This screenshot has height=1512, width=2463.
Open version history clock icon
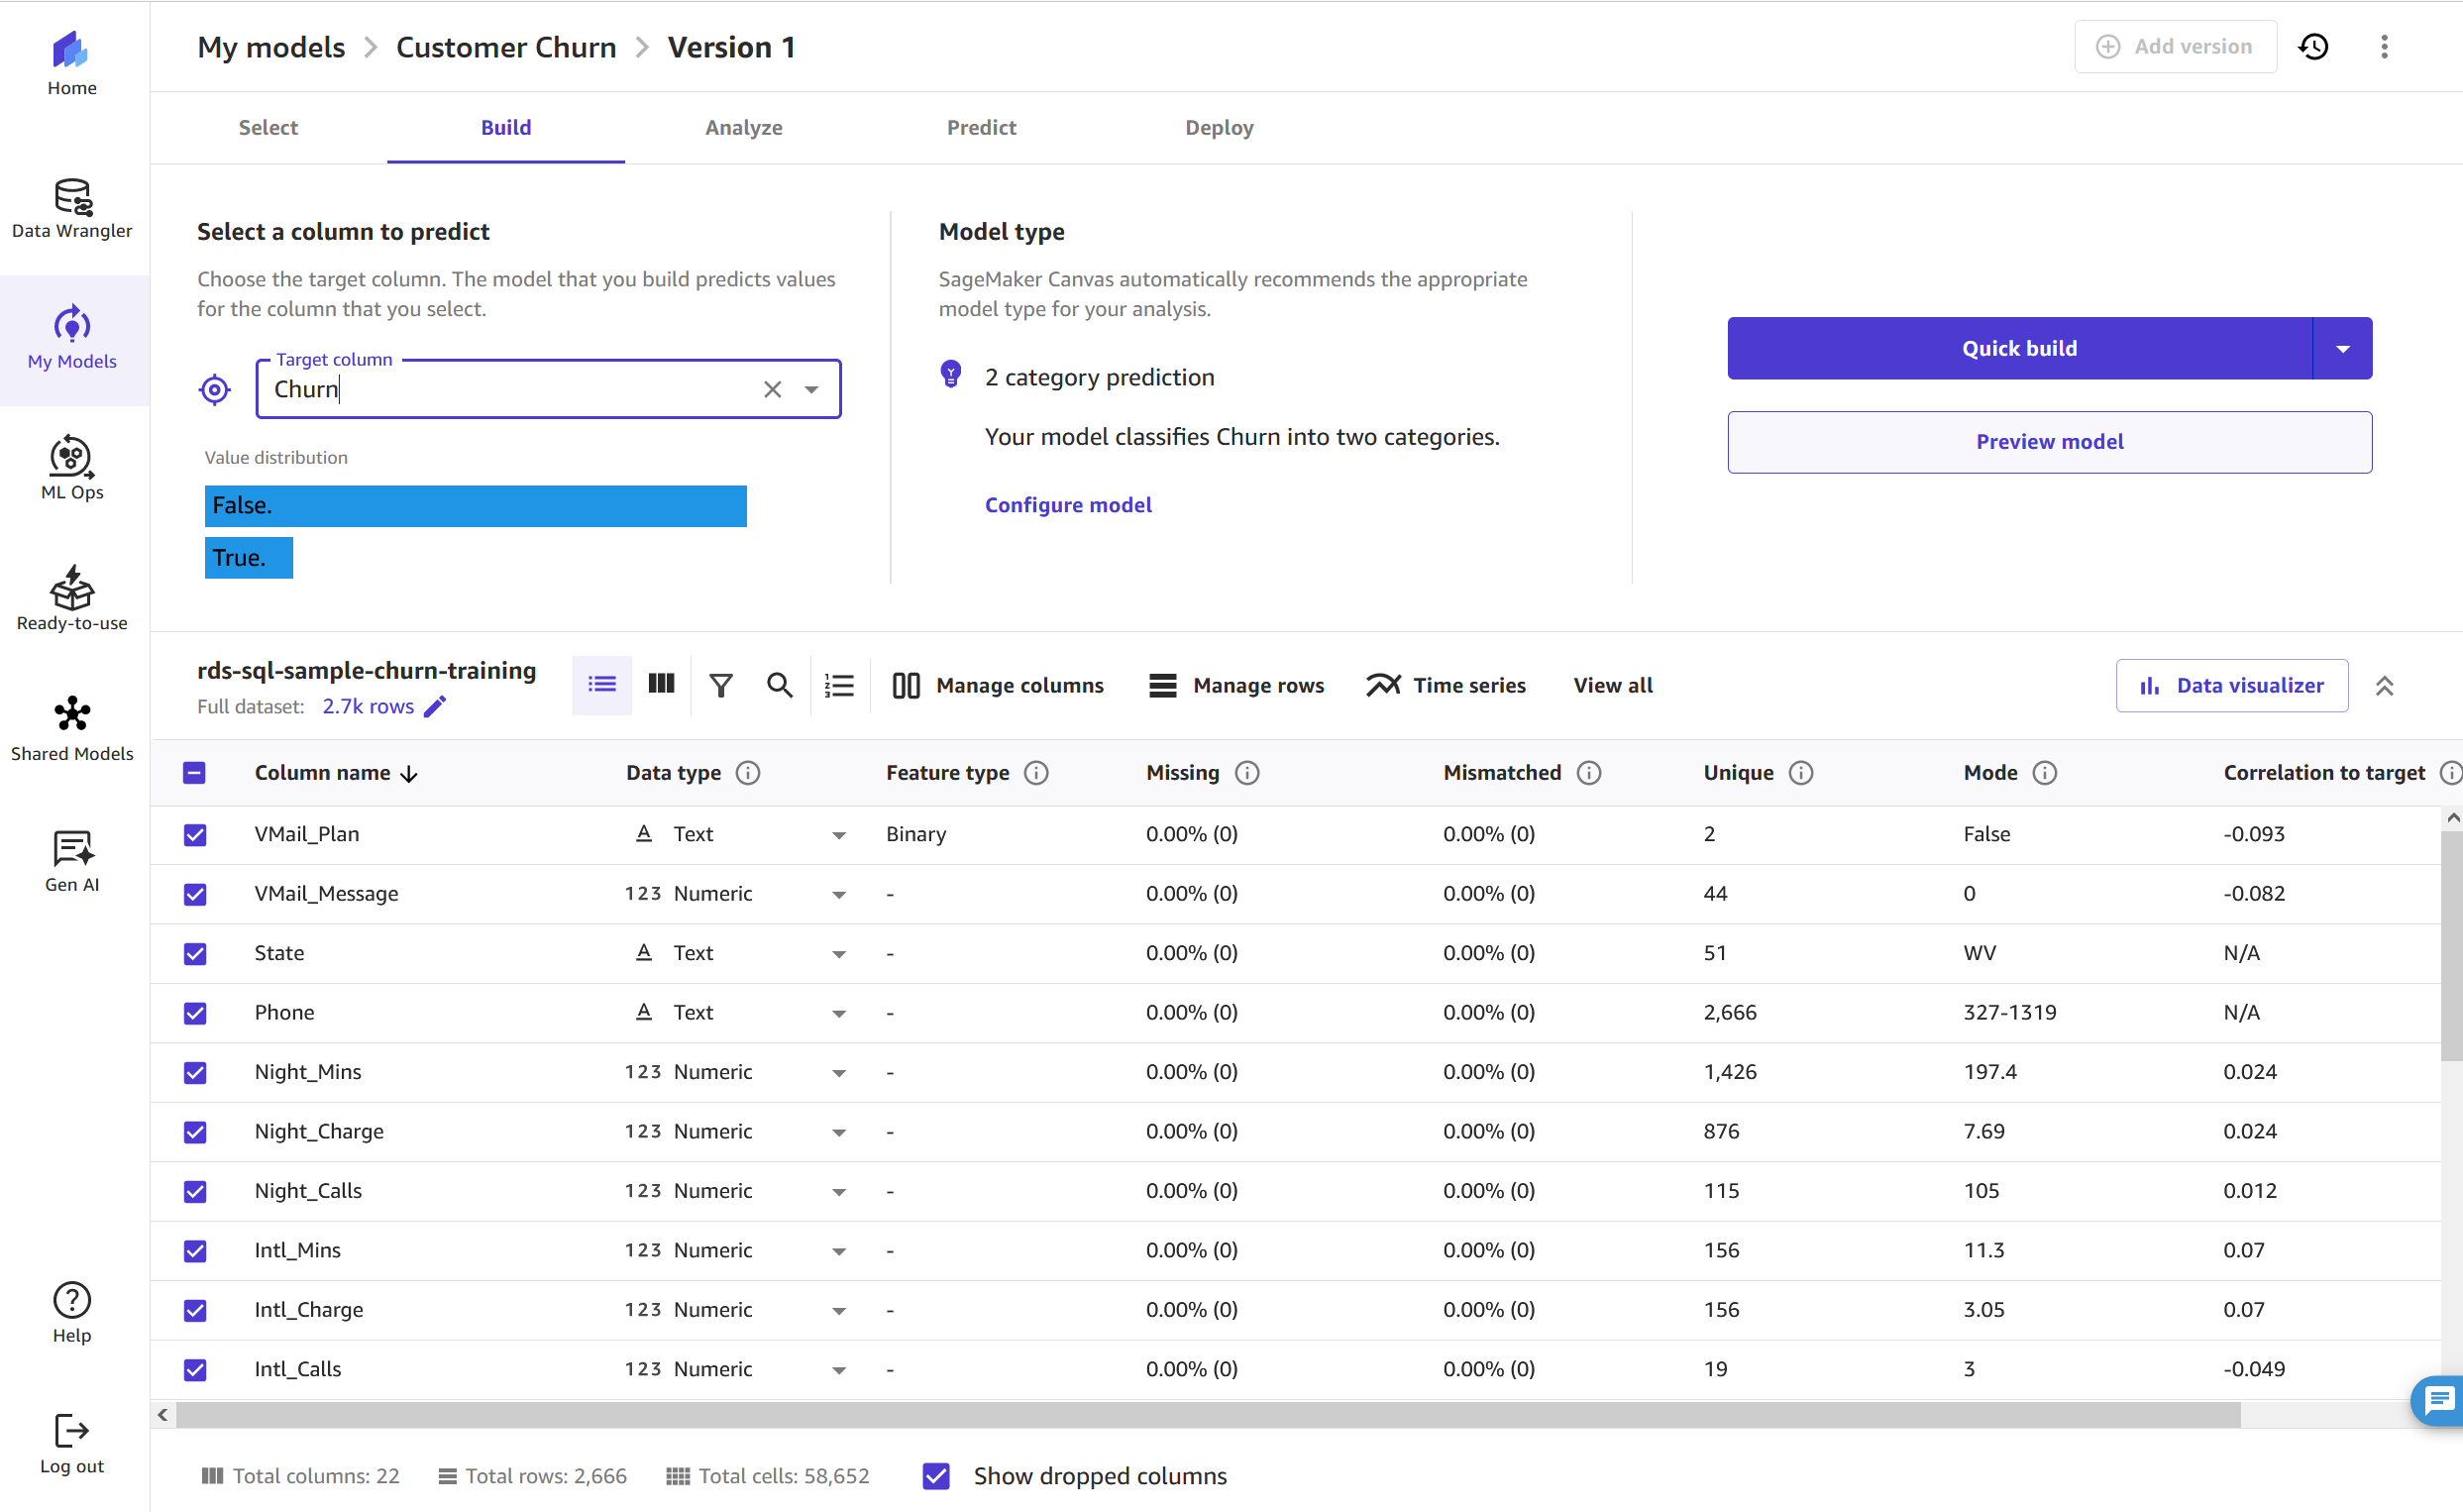(2313, 47)
